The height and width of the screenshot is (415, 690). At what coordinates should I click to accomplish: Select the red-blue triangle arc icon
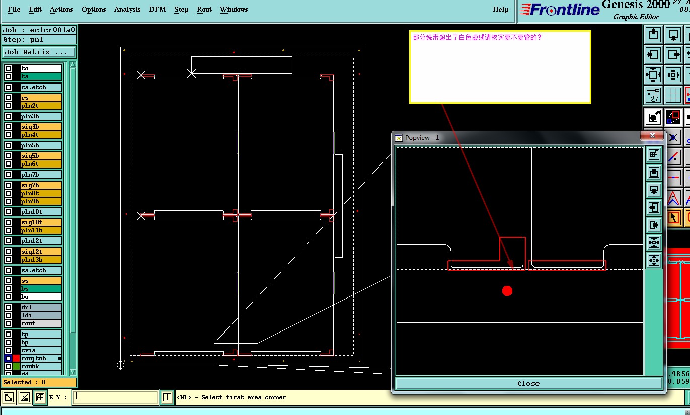click(x=673, y=198)
